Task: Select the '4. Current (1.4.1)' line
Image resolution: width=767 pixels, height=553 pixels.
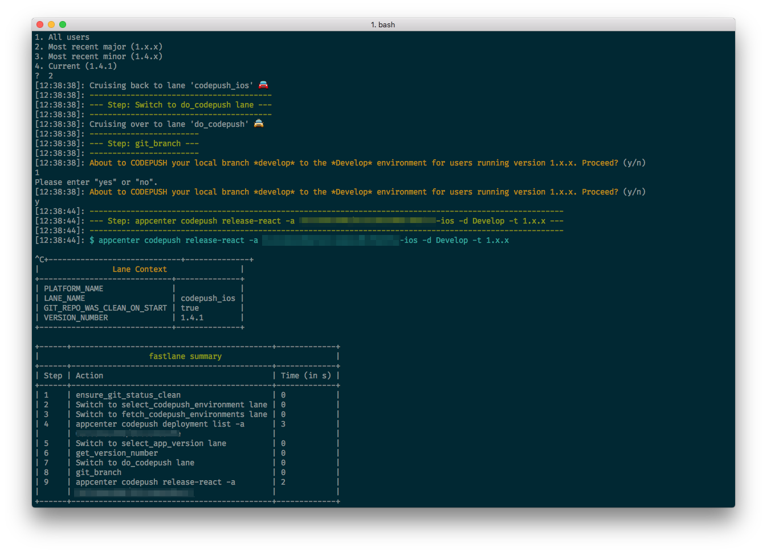Action: click(76, 66)
